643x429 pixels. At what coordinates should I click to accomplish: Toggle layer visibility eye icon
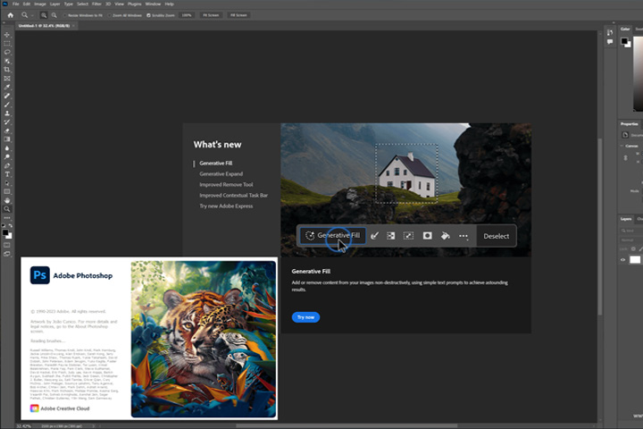click(622, 260)
